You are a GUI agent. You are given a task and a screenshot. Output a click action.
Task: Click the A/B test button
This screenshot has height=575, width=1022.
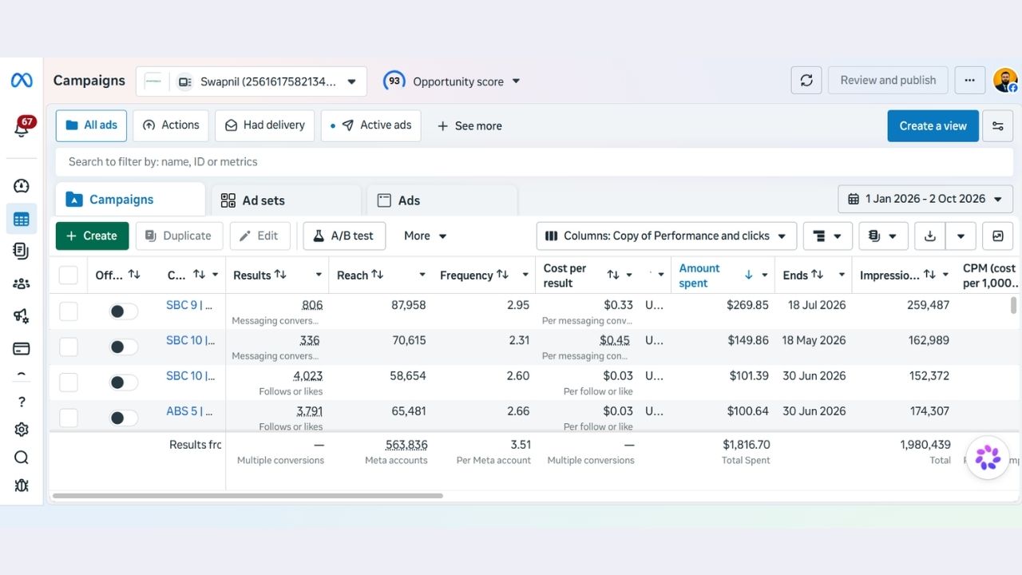tap(344, 236)
